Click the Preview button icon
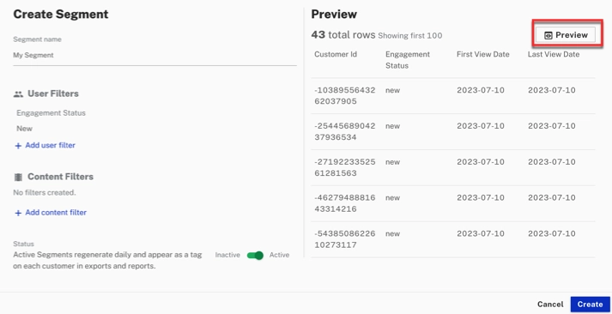The image size is (612, 314). (548, 35)
